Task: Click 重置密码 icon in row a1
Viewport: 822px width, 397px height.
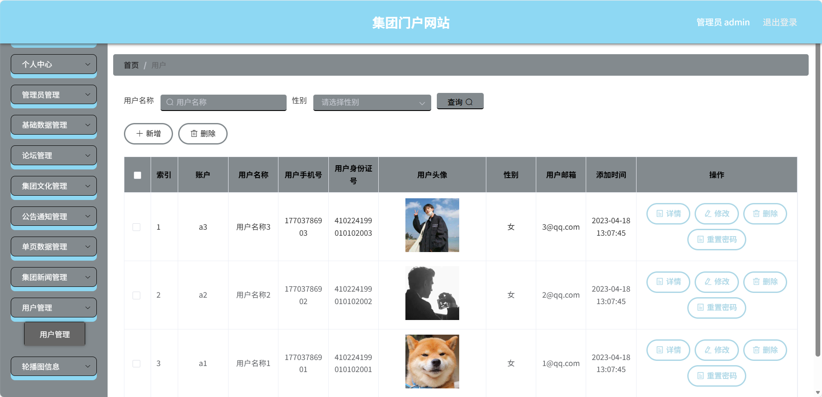Action: pyautogui.click(x=701, y=376)
